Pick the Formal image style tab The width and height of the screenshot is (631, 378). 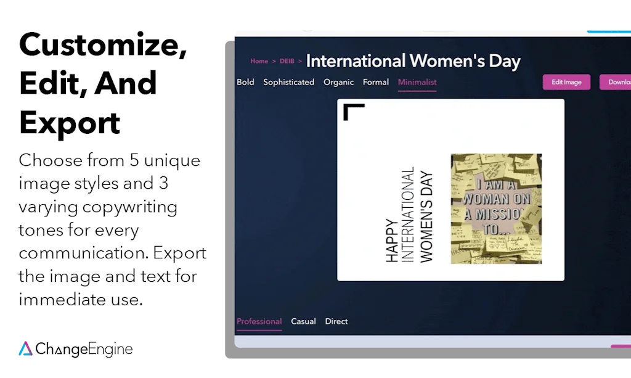(376, 82)
